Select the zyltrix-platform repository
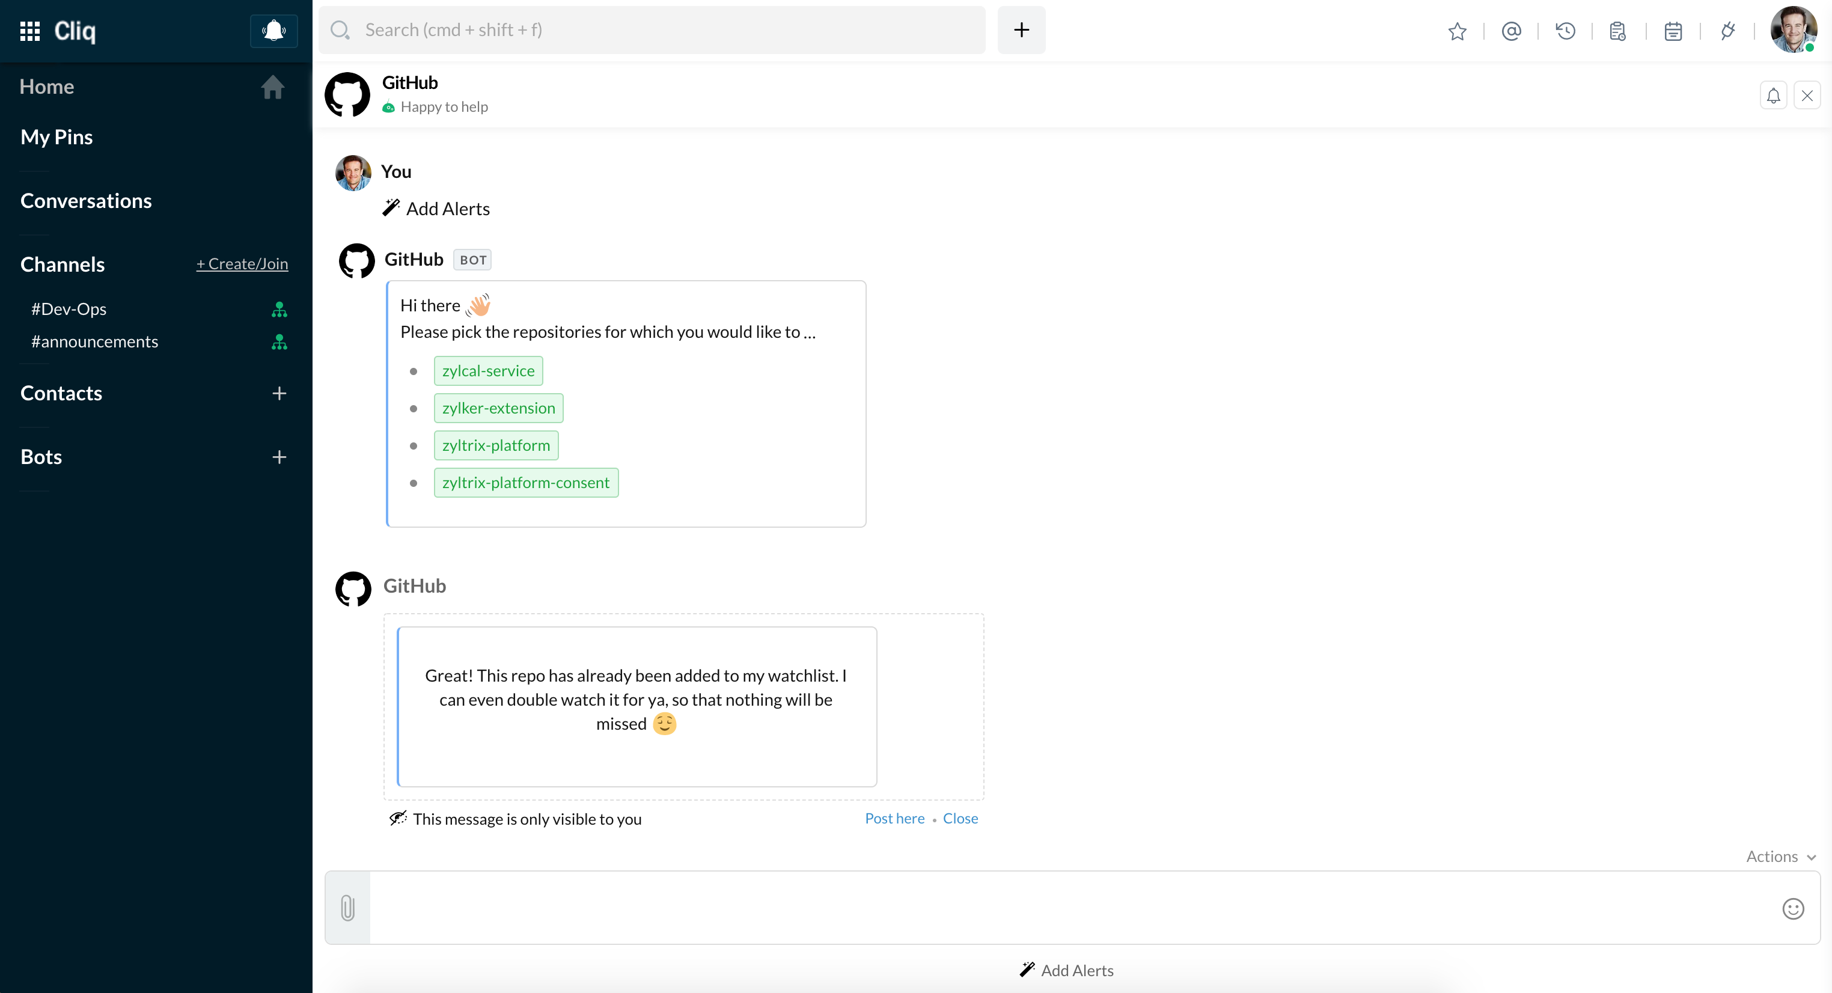 coord(496,445)
